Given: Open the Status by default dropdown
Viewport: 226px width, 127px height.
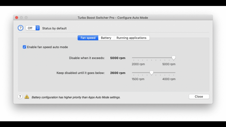Looking at the screenshot, I should [x=33, y=28].
